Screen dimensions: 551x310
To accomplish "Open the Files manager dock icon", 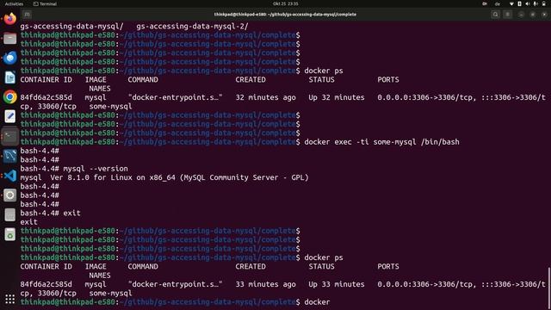I will pos(9,38).
